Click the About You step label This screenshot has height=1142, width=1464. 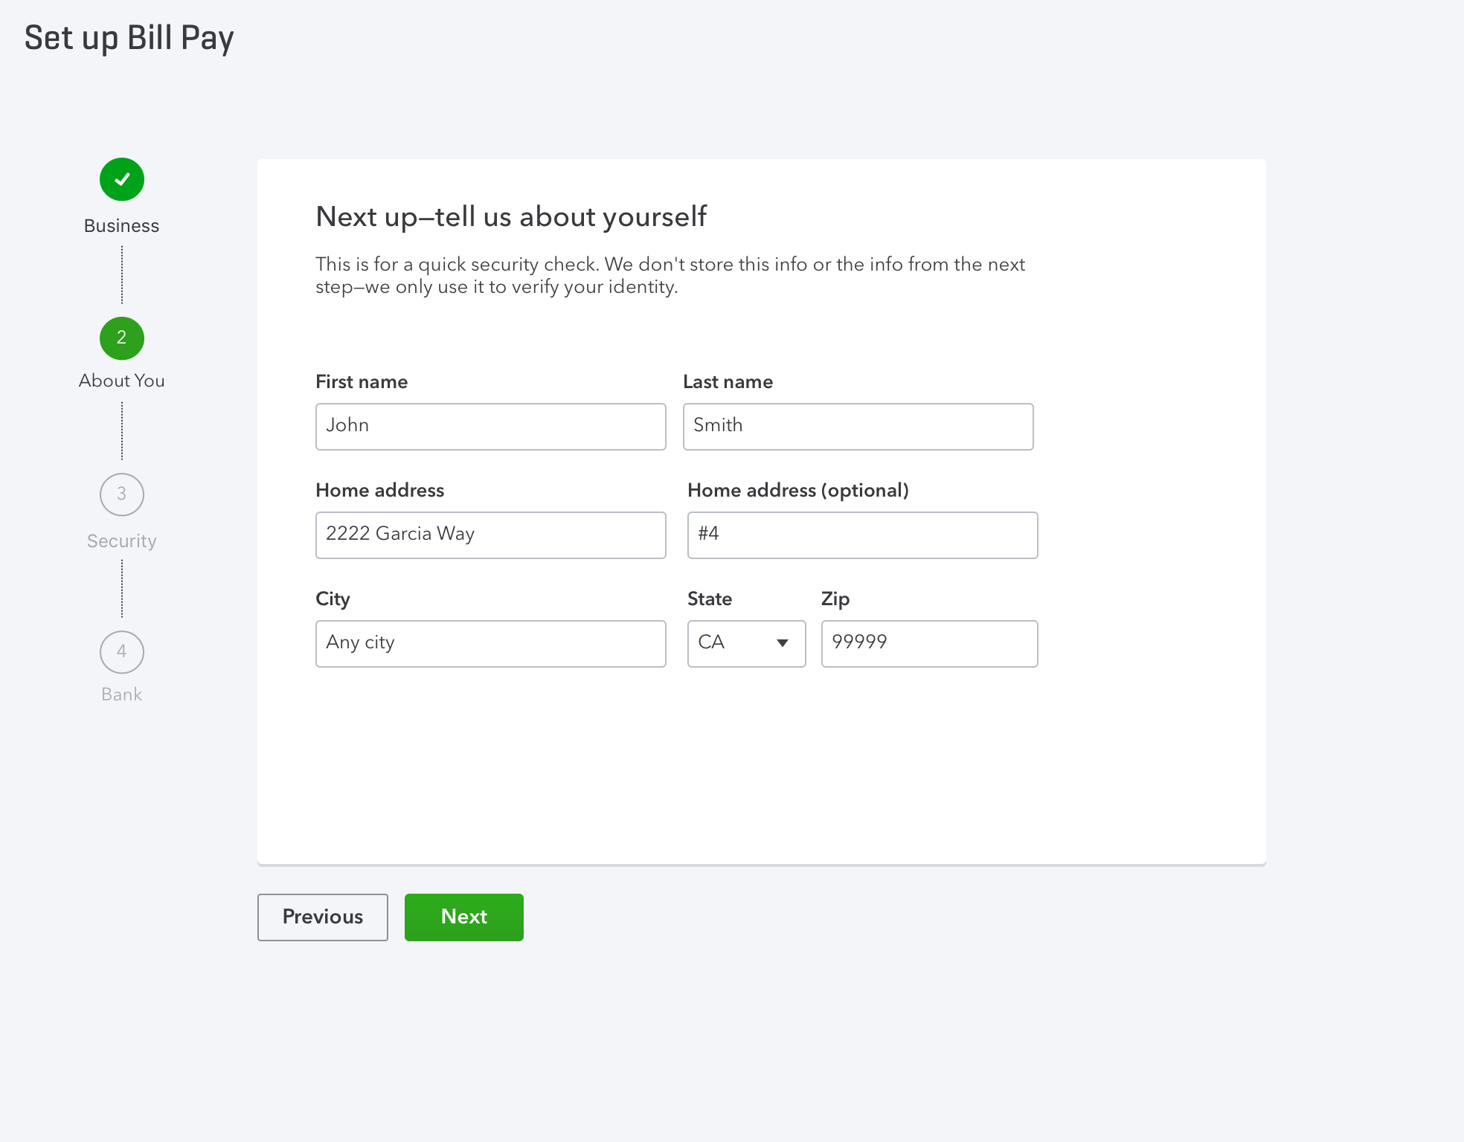point(121,381)
